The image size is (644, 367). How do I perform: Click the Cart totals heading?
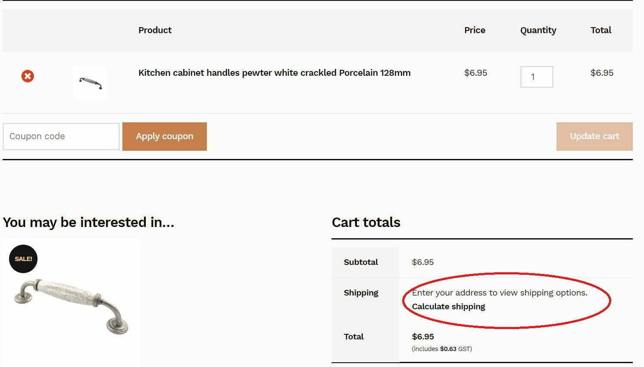point(366,222)
